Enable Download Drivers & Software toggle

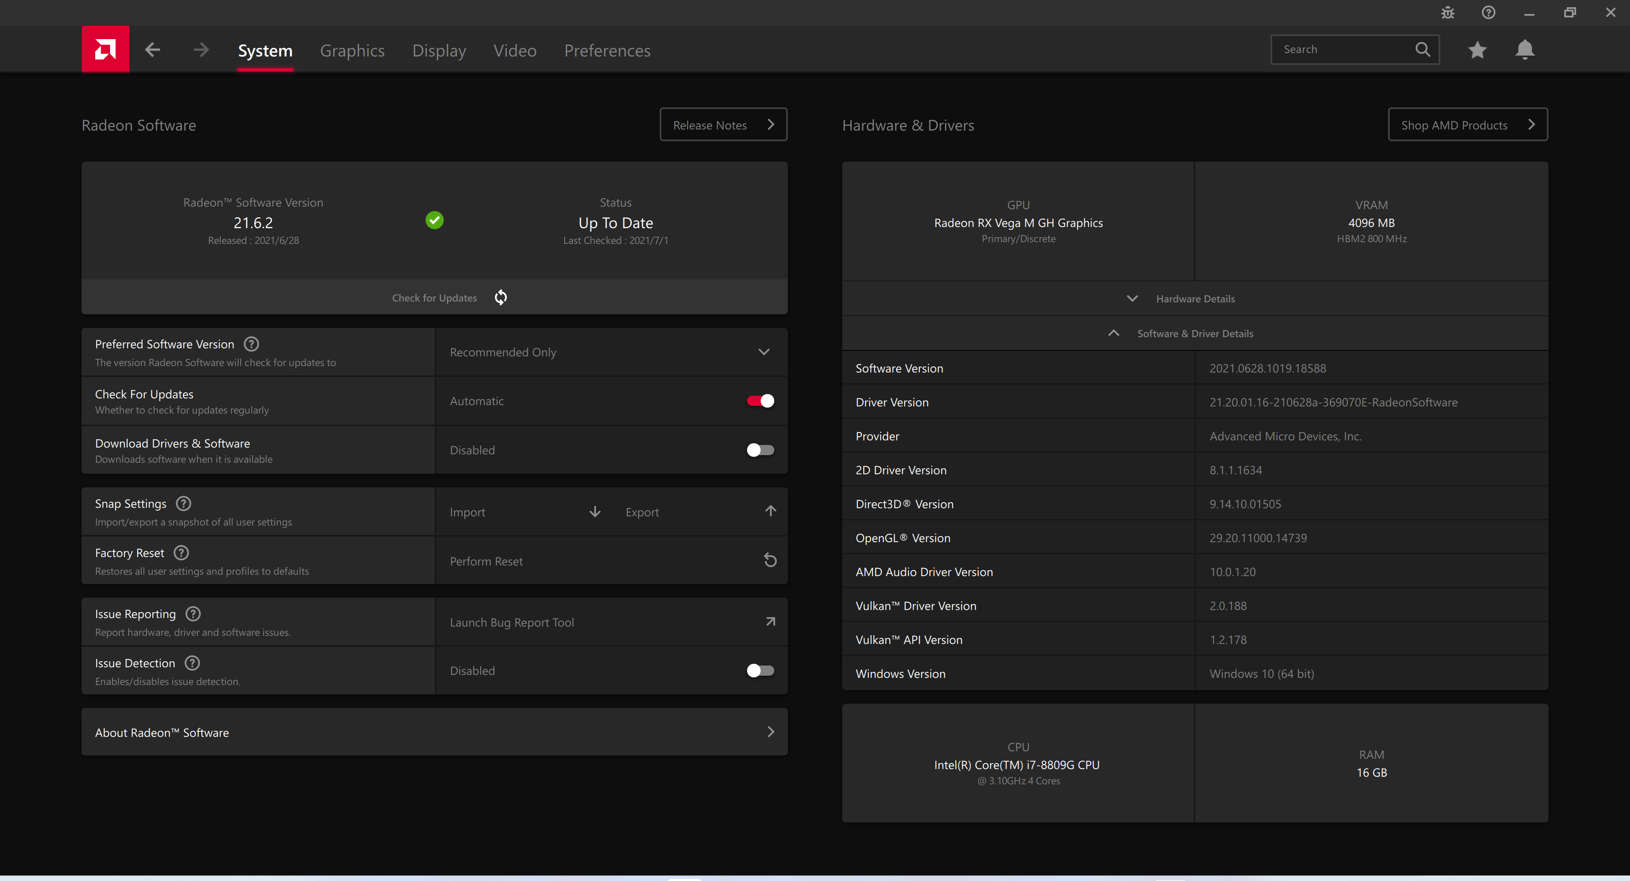760,450
